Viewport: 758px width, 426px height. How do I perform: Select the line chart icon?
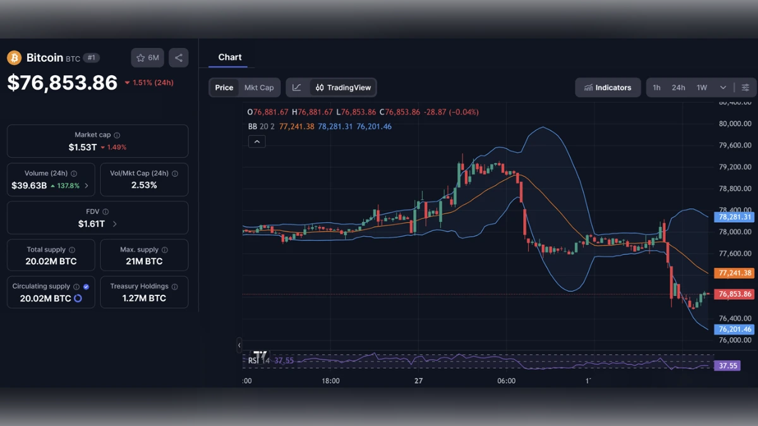[296, 87]
